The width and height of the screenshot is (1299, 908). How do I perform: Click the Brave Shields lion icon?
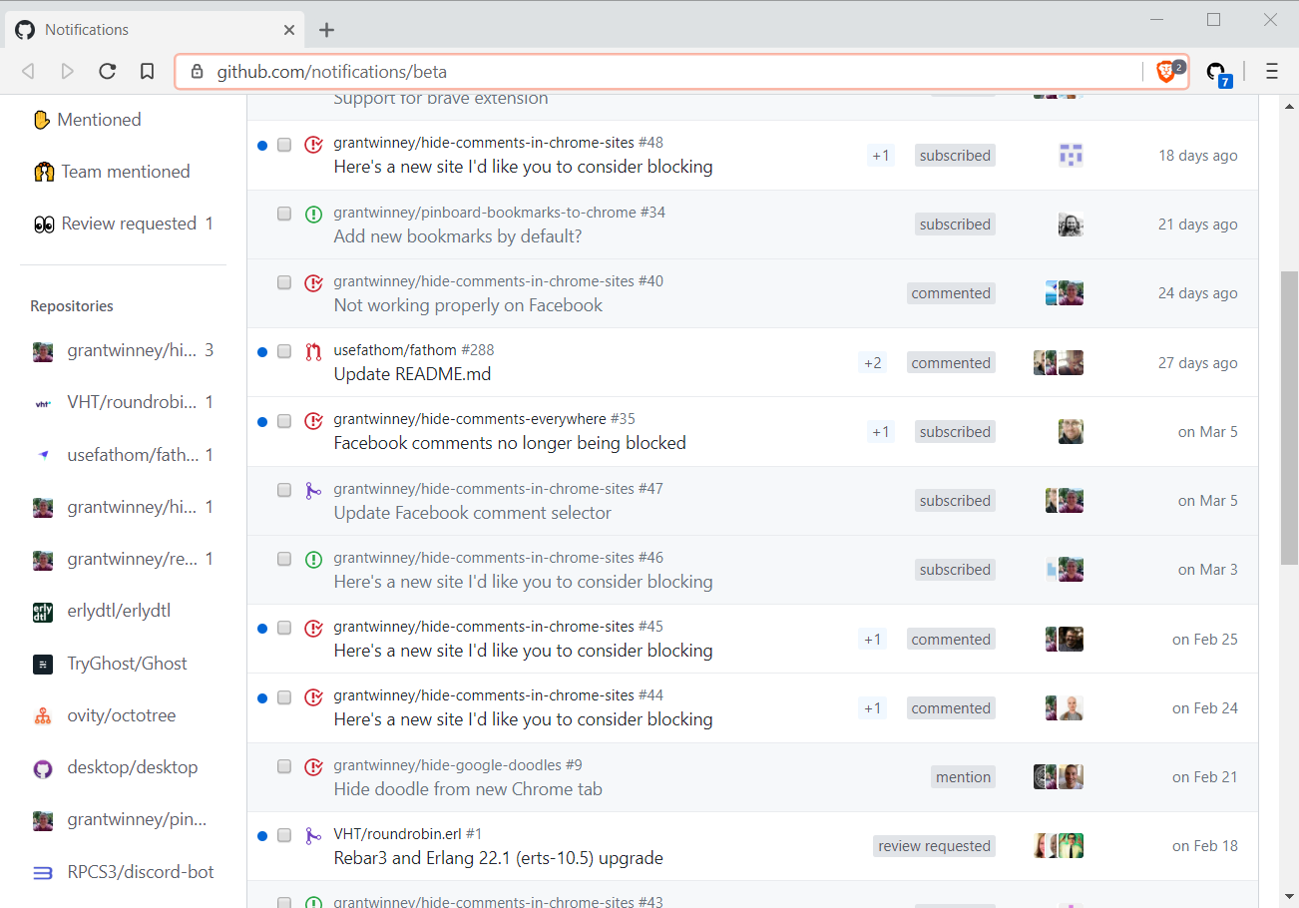click(x=1165, y=71)
